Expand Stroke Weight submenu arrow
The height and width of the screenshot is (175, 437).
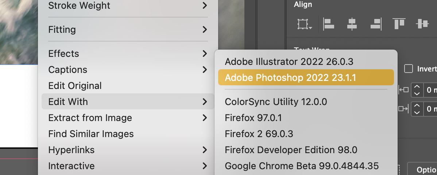click(x=205, y=5)
